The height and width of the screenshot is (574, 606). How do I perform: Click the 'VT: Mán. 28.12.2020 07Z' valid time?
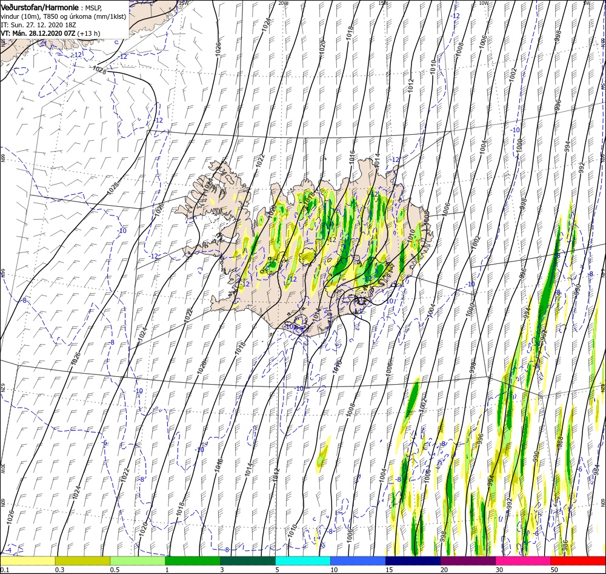[38, 33]
